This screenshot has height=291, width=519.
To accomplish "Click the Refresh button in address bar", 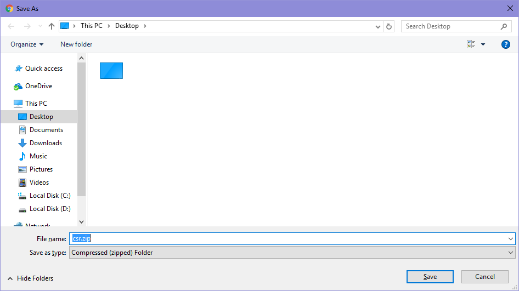I will coord(389,26).
